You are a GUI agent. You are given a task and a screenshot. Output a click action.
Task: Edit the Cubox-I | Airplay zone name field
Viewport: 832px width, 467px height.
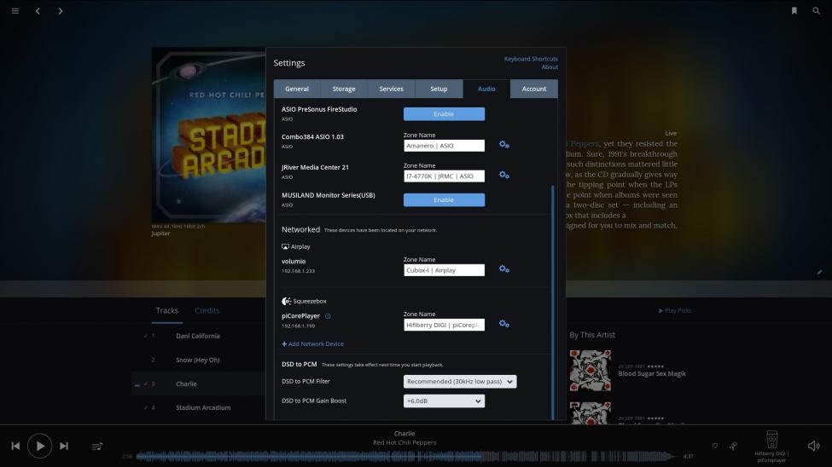point(444,270)
